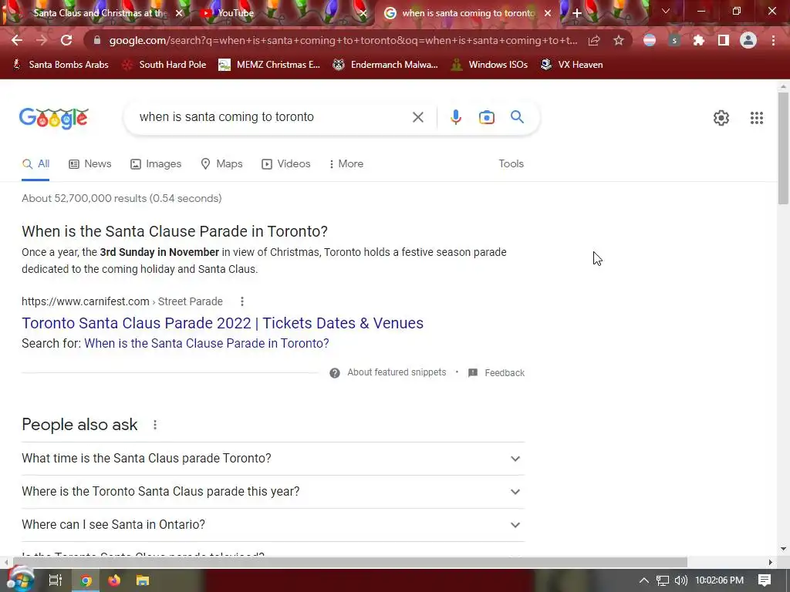Viewport: 790px width, 592px height.
Task: Open File Explorer from the taskbar
Action: (143, 580)
